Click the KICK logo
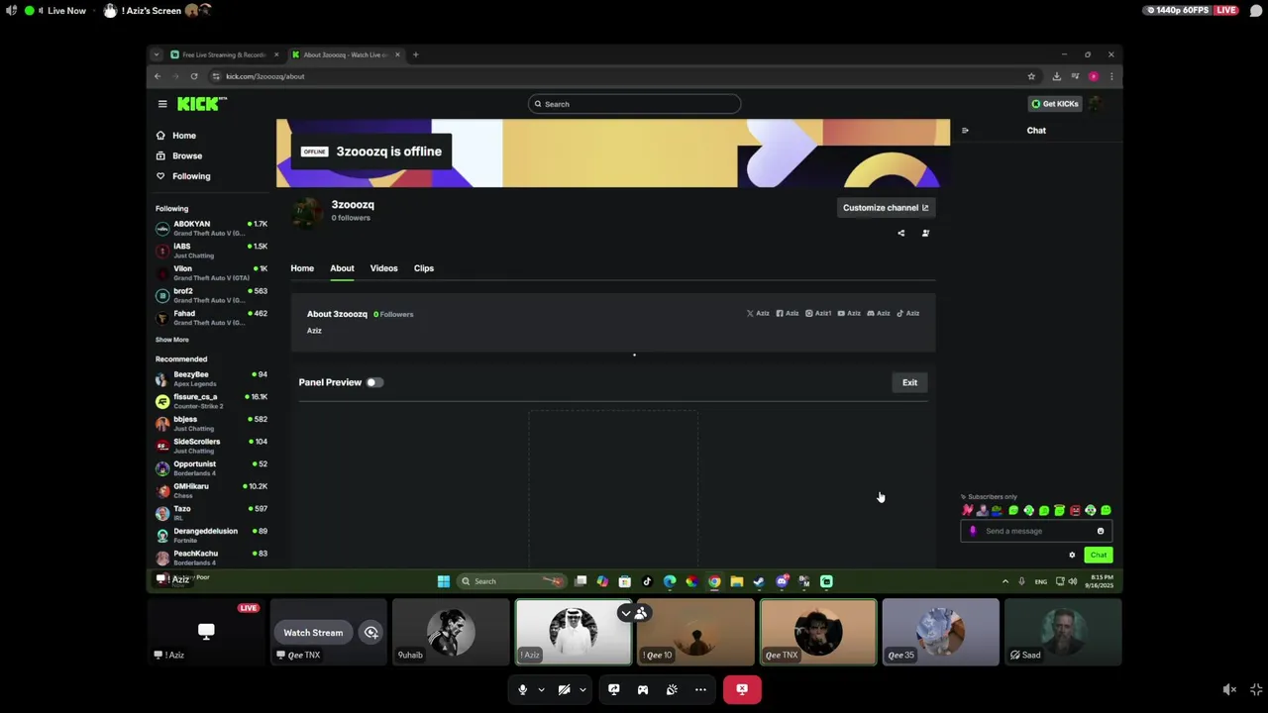This screenshot has width=1268, height=713. point(202,104)
